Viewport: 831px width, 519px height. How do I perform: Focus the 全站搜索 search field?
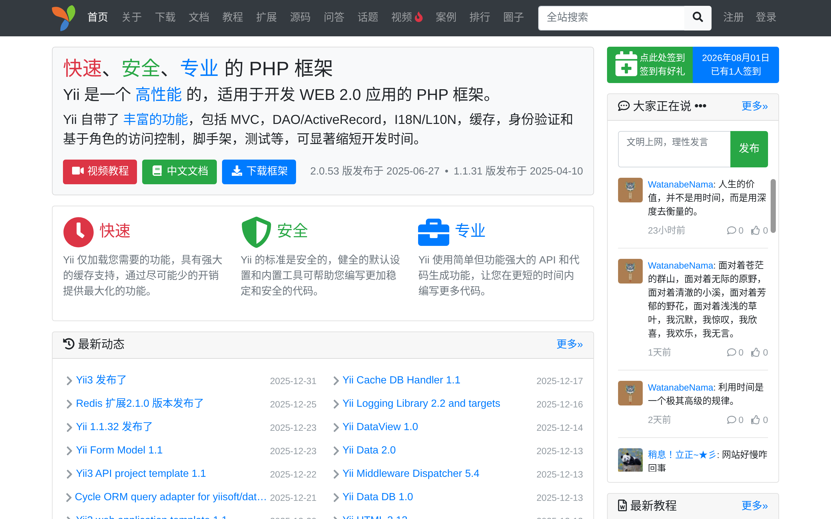point(611,18)
